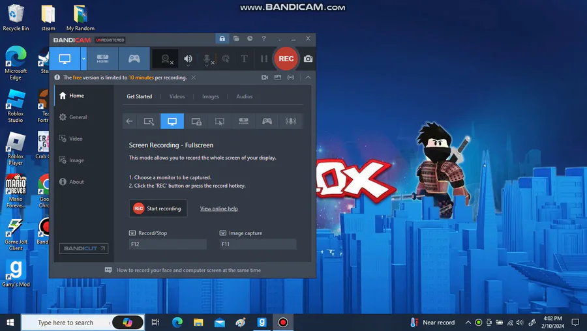
Task: Select fullscreen mode in mode row
Action: tap(172, 121)
